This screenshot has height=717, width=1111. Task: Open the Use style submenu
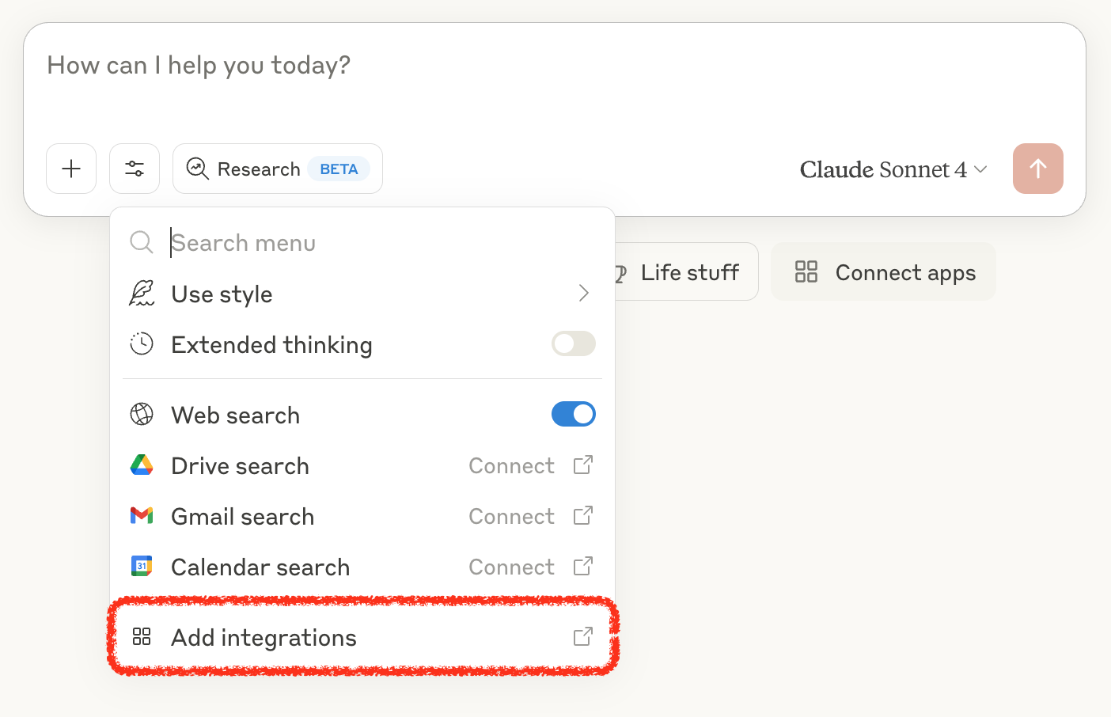(x=362, y=294)
